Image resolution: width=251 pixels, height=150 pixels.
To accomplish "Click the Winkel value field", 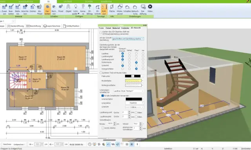I will point(136,123).
